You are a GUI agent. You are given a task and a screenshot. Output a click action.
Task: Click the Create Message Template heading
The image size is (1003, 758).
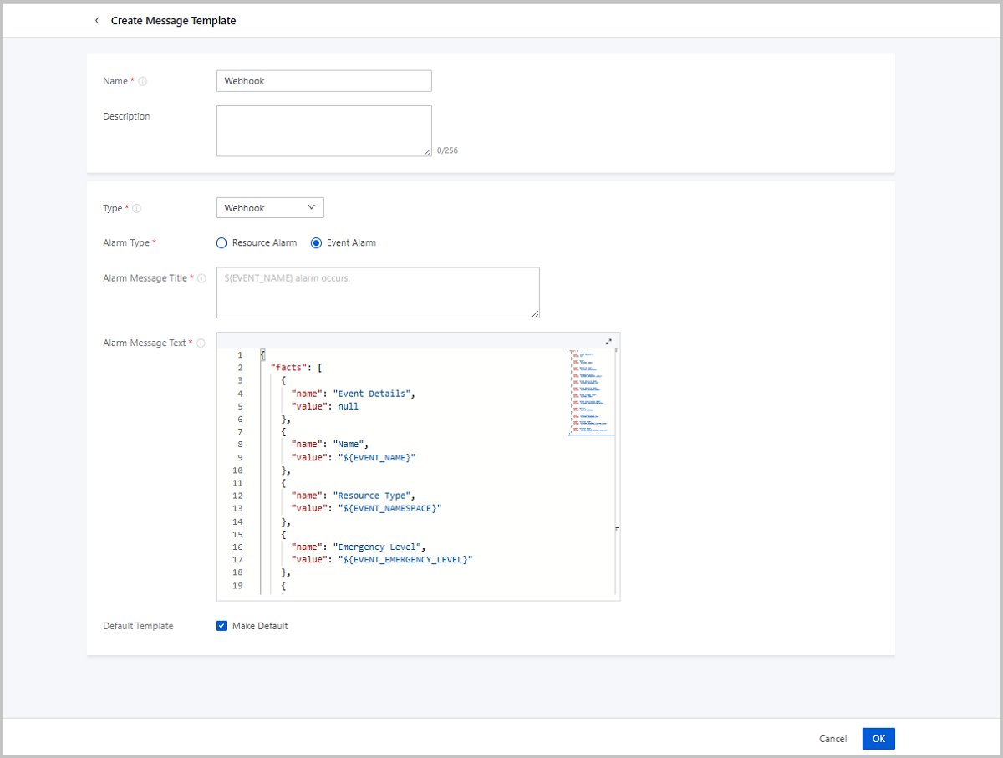point(174,21)
